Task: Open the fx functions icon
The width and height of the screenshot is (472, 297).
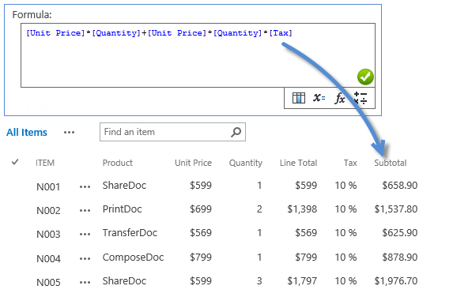Action: click(339, 98)
